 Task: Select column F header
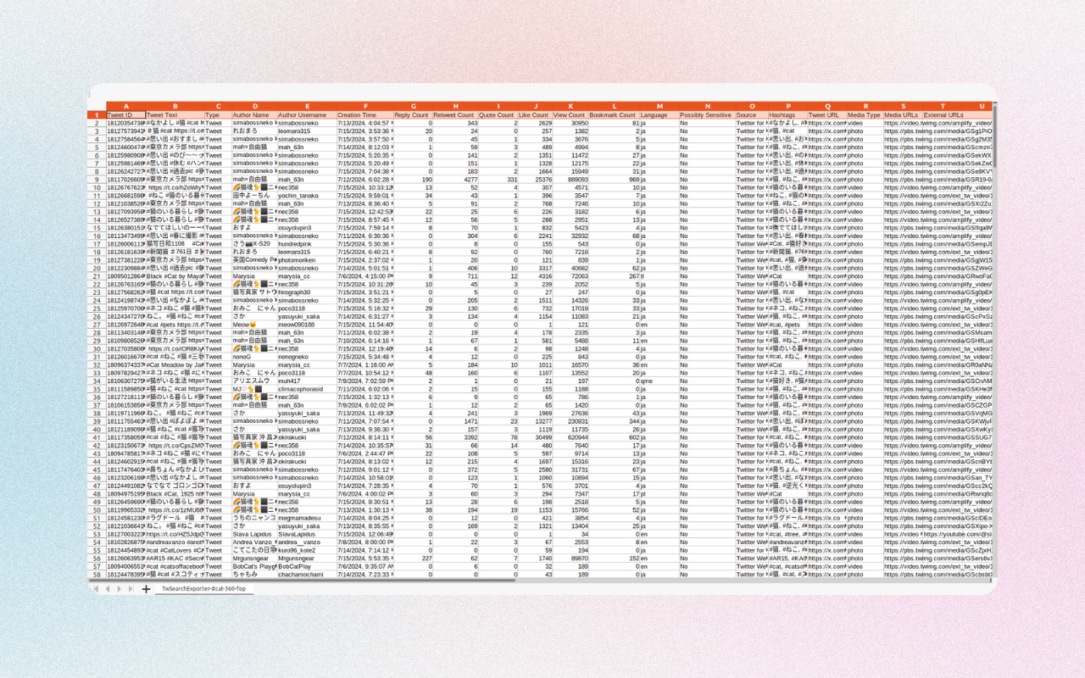click(x=365, y=107)
